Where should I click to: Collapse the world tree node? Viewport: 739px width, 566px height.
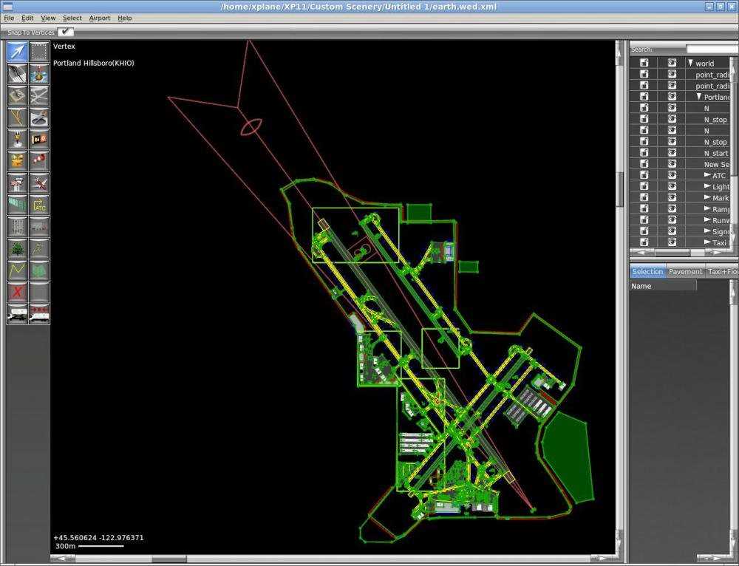[x=690, y=63]
